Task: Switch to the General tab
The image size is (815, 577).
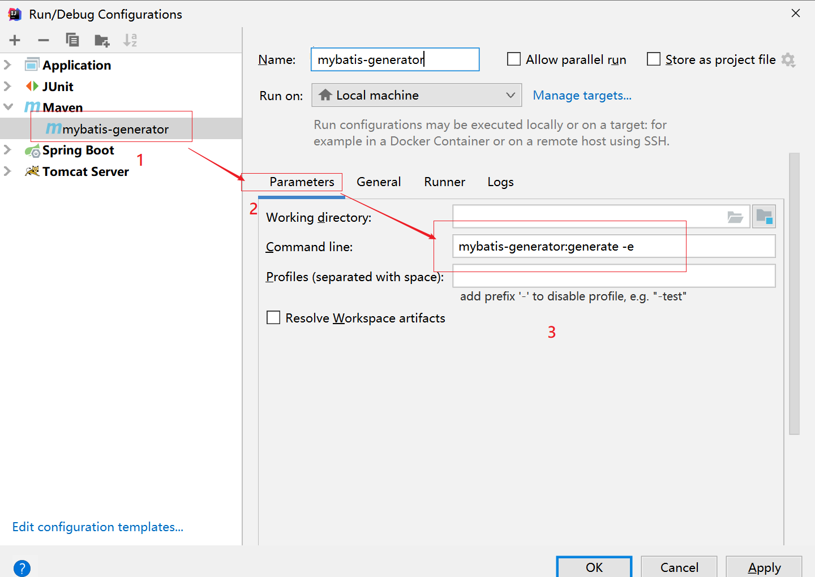Action: (379, 182)
